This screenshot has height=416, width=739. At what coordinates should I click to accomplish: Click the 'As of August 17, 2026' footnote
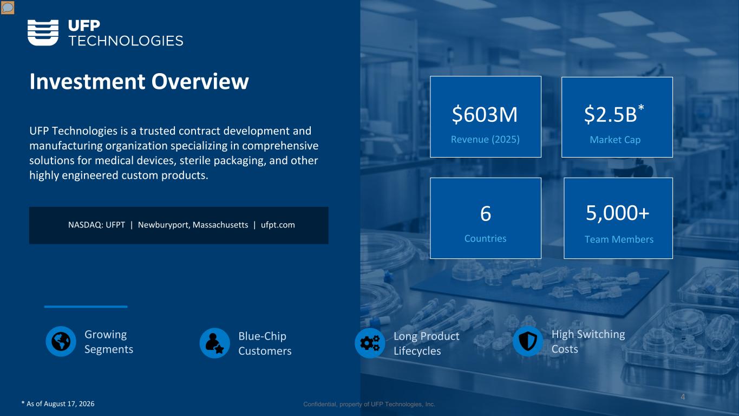click(x=58, y=404)
